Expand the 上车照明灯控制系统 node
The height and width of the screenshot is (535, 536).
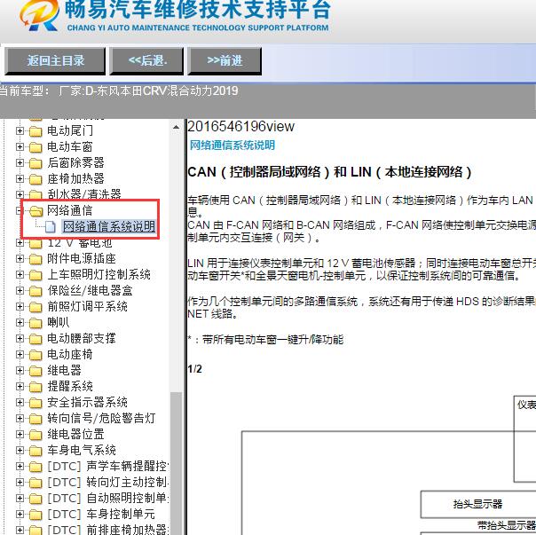click(x=20, y=274)
